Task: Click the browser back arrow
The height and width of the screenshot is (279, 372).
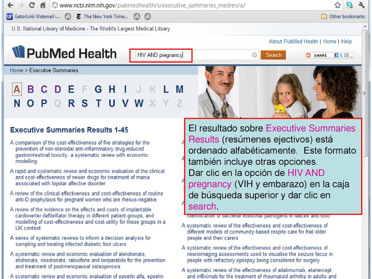Action: 10,5
